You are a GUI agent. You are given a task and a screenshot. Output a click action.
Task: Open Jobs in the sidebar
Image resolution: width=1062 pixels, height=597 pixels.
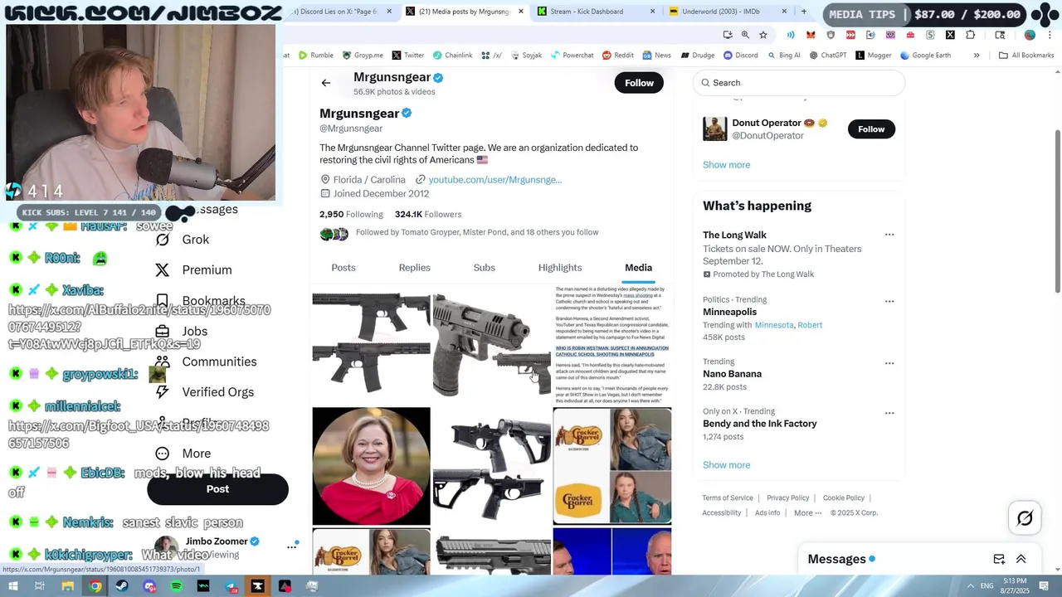coord(181,332)
